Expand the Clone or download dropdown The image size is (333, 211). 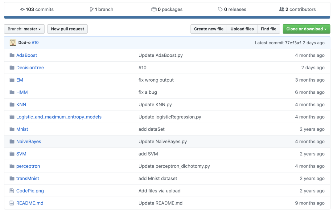(x=306, y=29)
